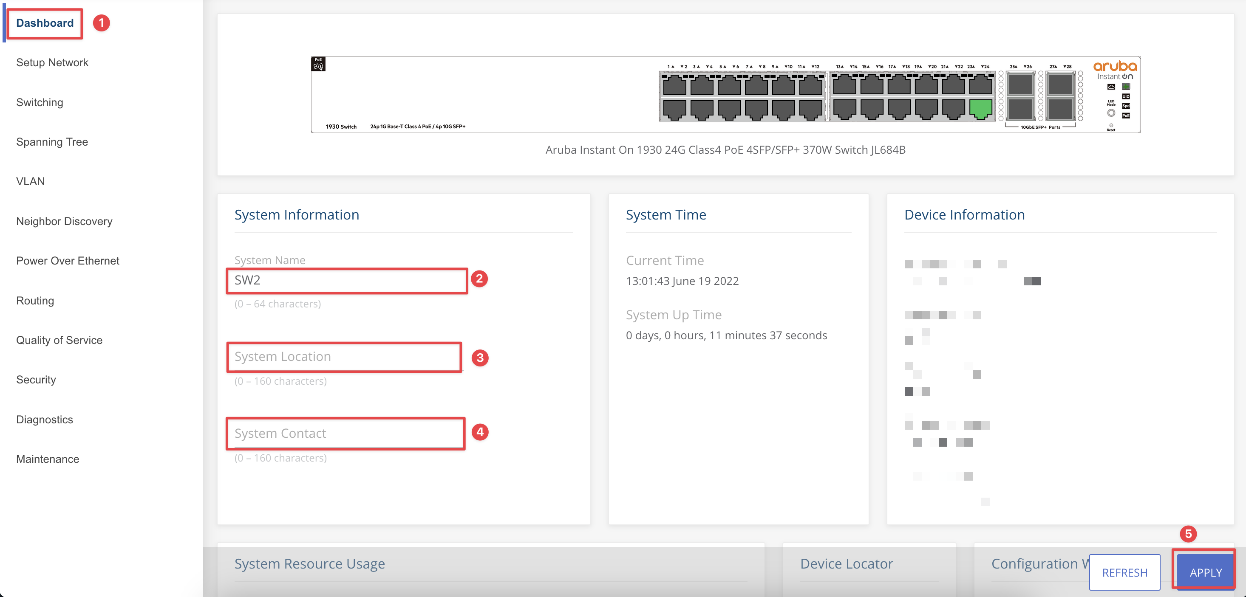Click the UID indicator on switch
The image size is (1246, 597).
[x=1126, y=97]
